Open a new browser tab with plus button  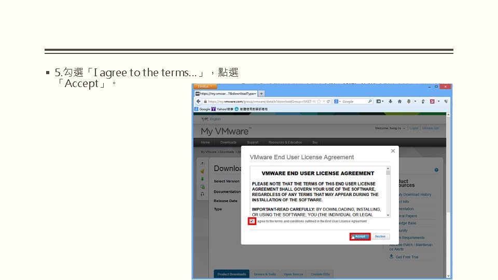coord(261,94)
